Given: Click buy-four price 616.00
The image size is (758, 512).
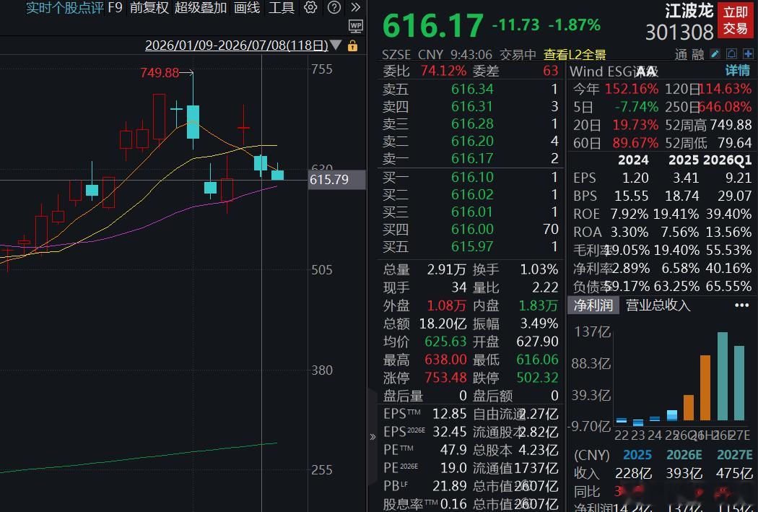Looking at the screenshot, I should coord(472,229).
